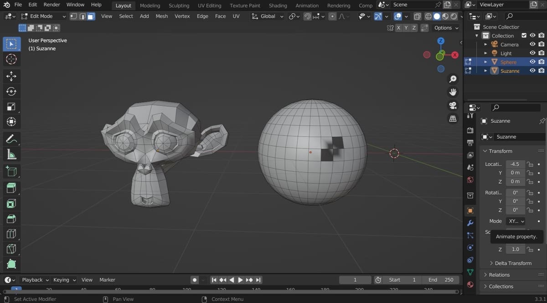The image size is (547, 303).
Task: Select the Rotate tool
Action: pos(11,92)
